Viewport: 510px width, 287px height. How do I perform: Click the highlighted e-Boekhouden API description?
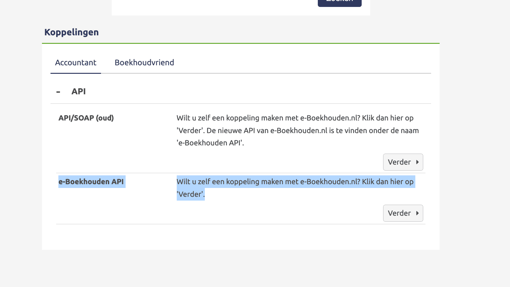[295, 188]
